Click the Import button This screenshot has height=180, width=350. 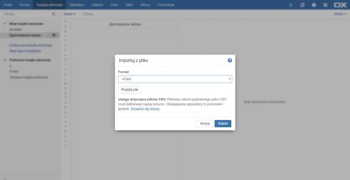point(223,124)
